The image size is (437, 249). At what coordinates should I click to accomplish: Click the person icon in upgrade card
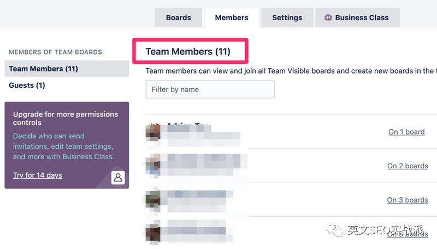[x=118, y=178]
